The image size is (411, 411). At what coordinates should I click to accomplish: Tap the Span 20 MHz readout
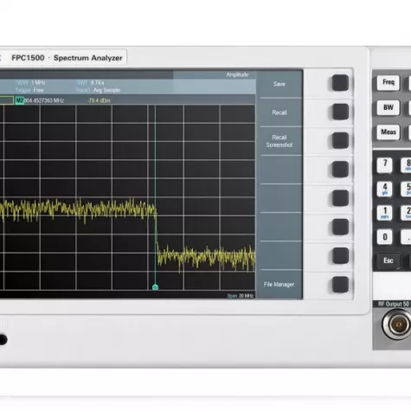(x=241, y=296)
